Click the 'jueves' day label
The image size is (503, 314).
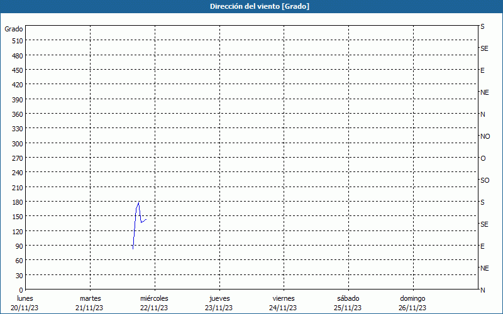coord(219,298)
